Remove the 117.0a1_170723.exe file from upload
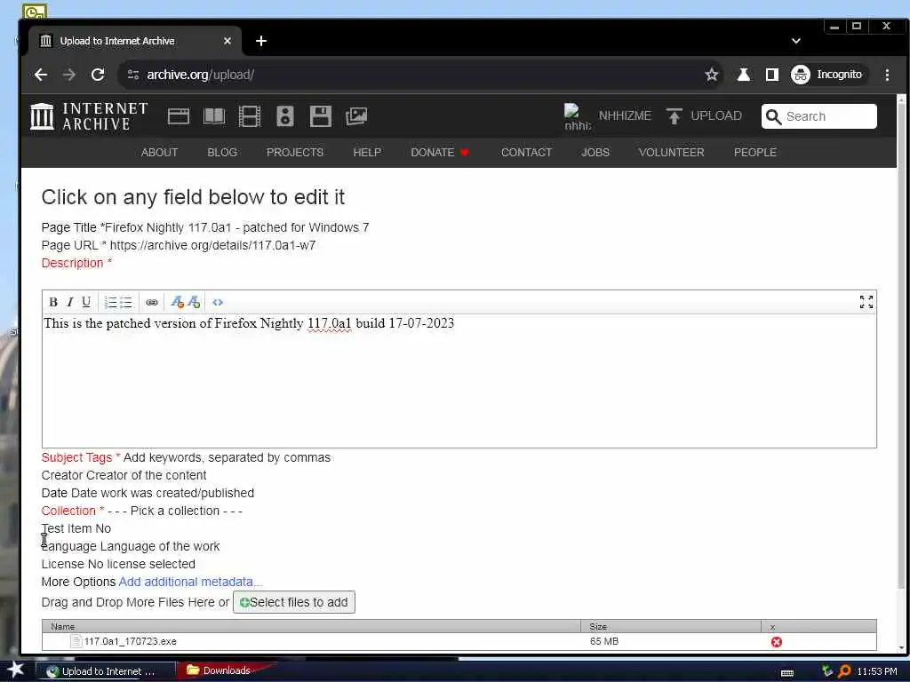This screenshot has height=682, width=910. point(777,642)
